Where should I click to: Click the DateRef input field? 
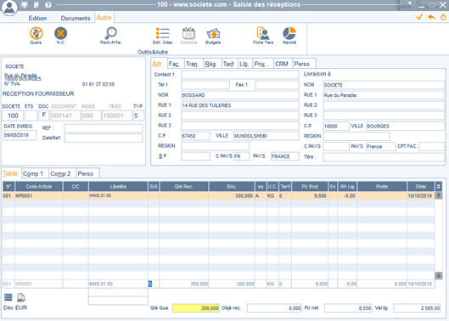tap(104, 138)
